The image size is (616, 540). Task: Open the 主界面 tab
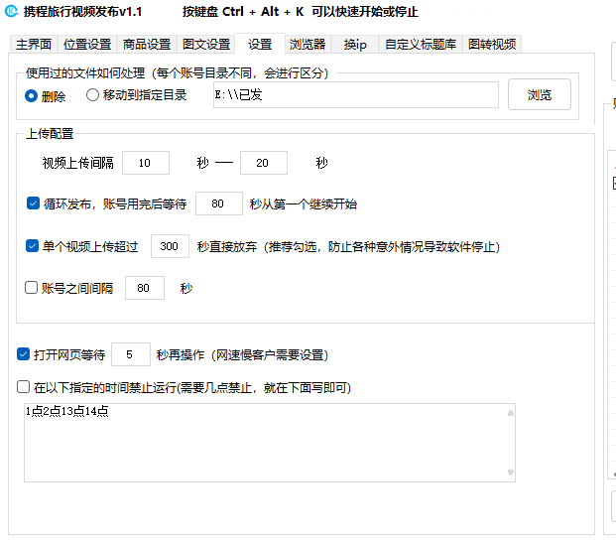coord(34,44)
